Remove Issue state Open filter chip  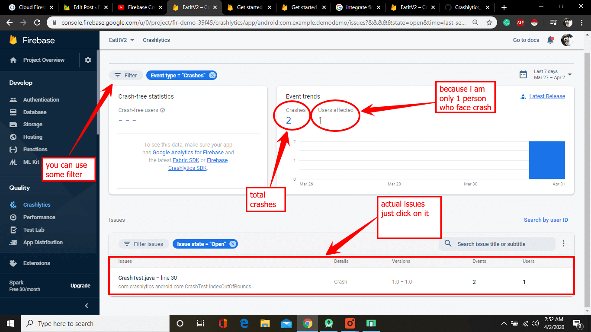click(233, 244)
